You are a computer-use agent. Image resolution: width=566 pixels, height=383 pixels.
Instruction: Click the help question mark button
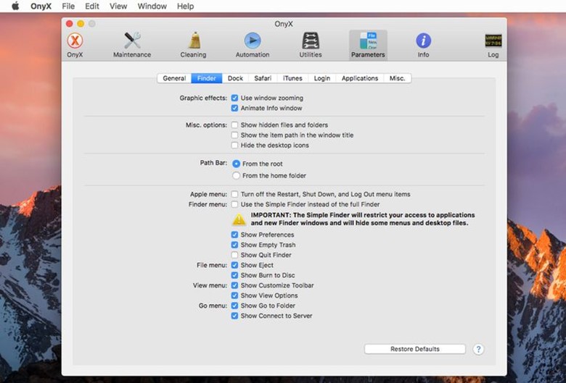click(478, 349)
